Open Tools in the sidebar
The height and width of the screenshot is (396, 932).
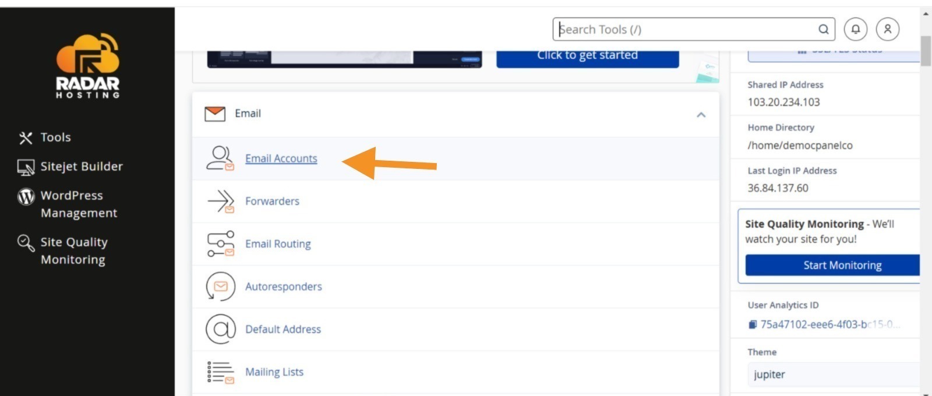point(56,137)
